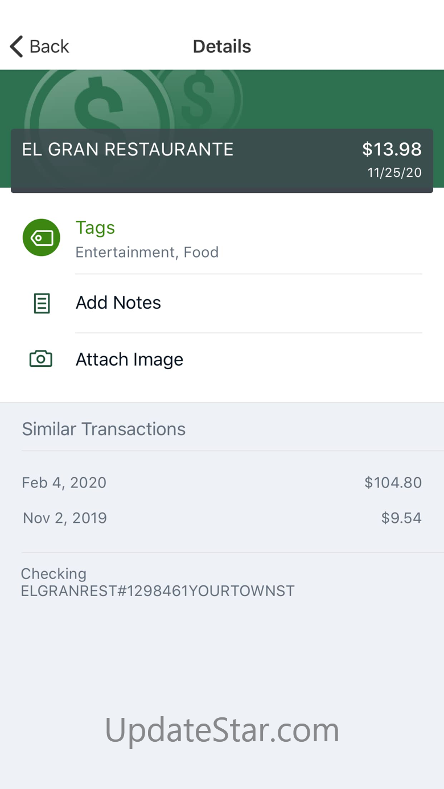Tap the green Tags icon
The image size is (444, 789).
click(42, 238)
